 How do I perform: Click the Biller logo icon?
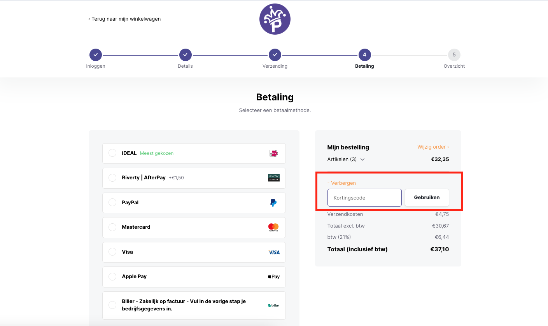(x=274, y=305)
